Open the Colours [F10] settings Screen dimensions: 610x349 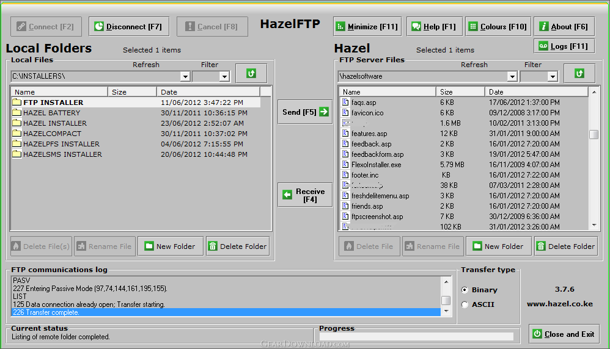[x=498, y=26]
